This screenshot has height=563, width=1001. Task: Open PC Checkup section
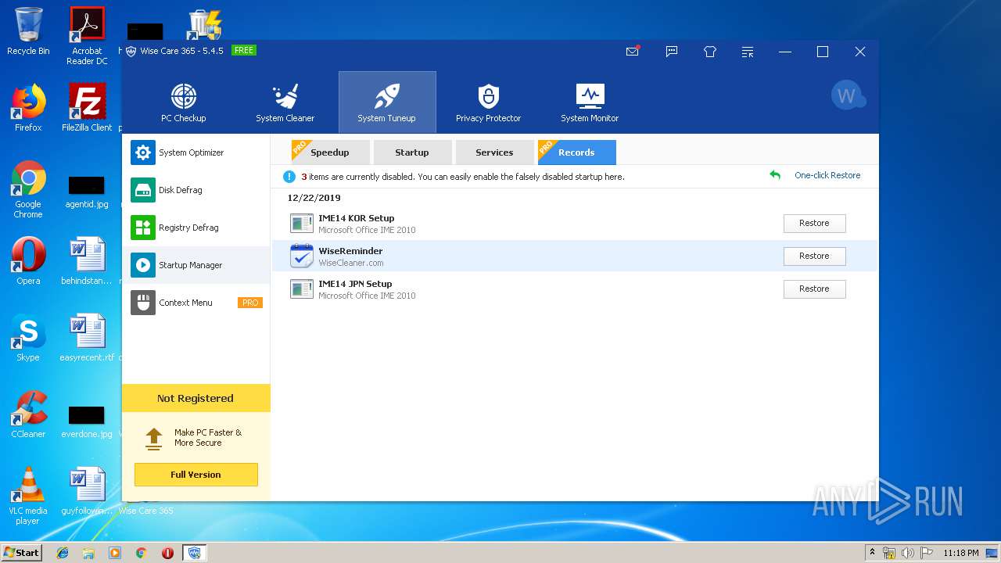(x=183, y=102)
